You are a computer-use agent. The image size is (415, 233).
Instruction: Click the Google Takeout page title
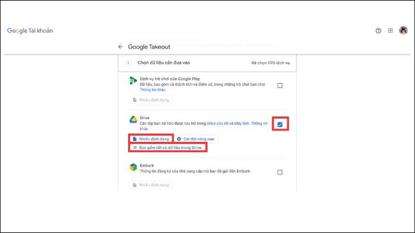click(x=149, y=47)
